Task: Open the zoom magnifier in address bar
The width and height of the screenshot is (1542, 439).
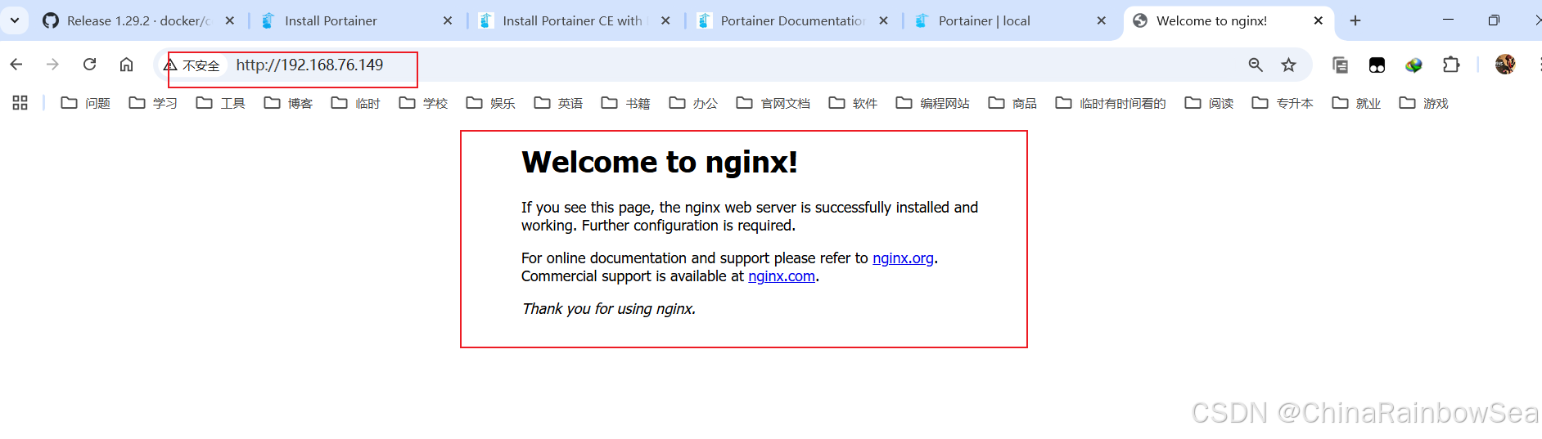Action: coord(1256,65)
